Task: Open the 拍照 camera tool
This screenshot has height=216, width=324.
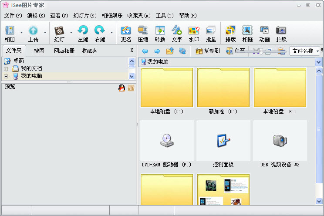Action: 281,34
